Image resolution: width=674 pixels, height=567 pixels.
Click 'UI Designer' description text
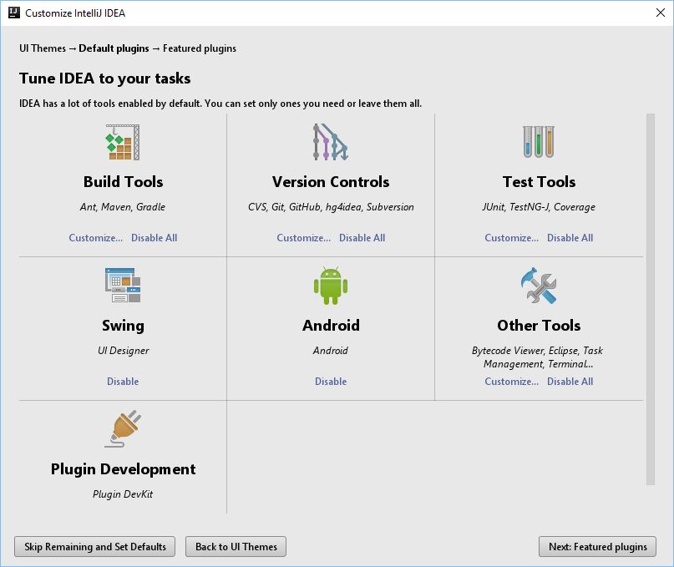click(123, 351)
